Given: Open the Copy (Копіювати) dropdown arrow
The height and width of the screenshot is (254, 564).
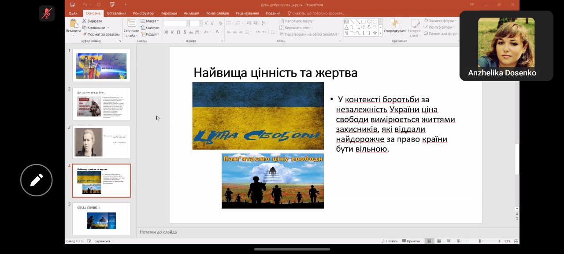Looking at the screenshot, I should click(108, 28).
